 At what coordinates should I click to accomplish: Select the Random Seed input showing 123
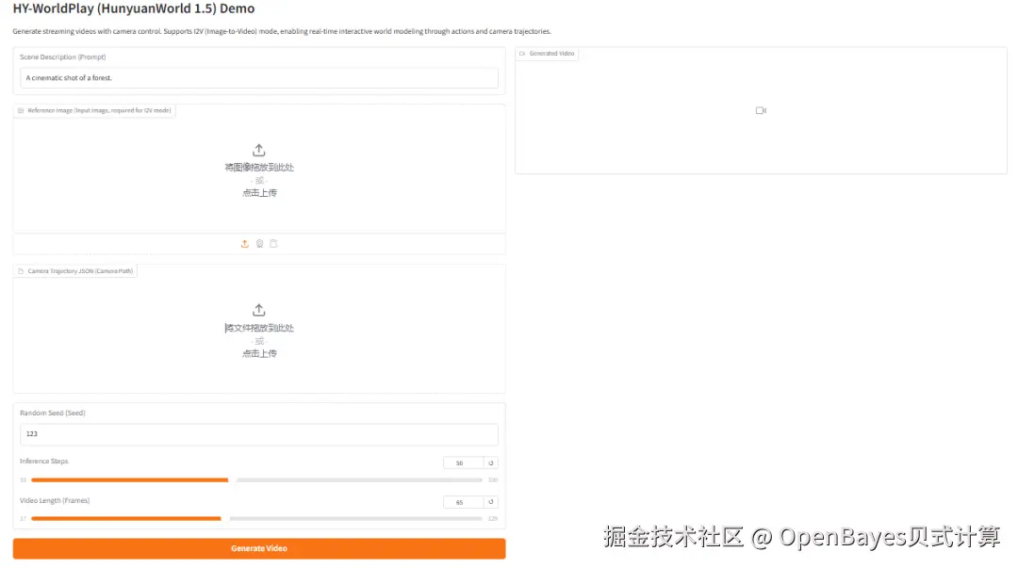259,434
